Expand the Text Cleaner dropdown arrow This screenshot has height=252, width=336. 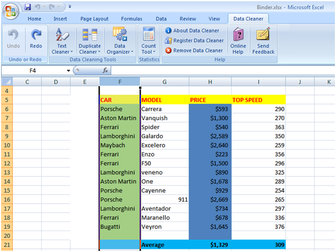72,52
